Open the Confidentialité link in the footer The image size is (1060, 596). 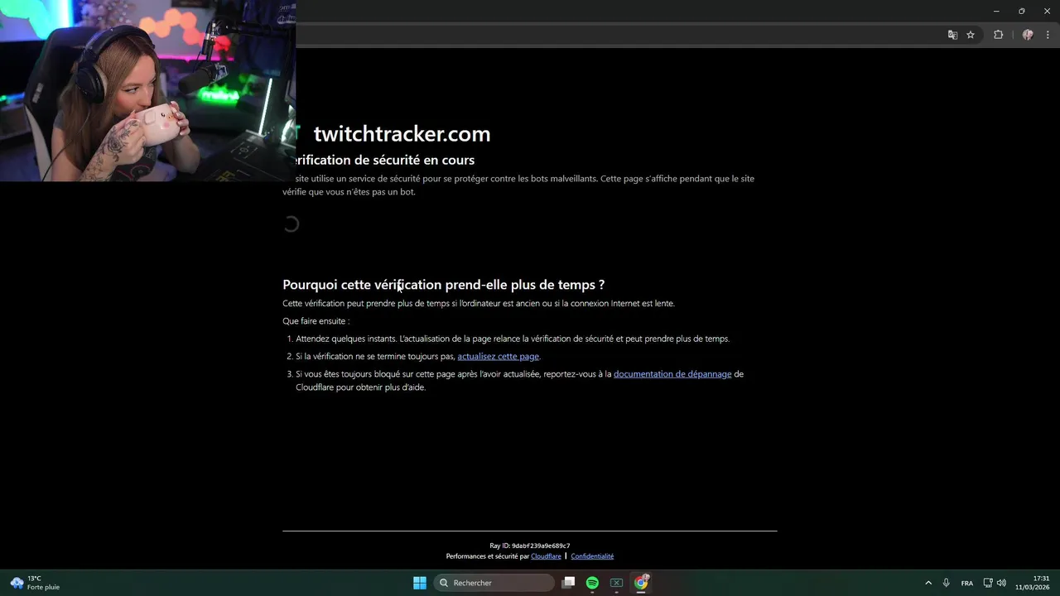(x=592, y=556)
